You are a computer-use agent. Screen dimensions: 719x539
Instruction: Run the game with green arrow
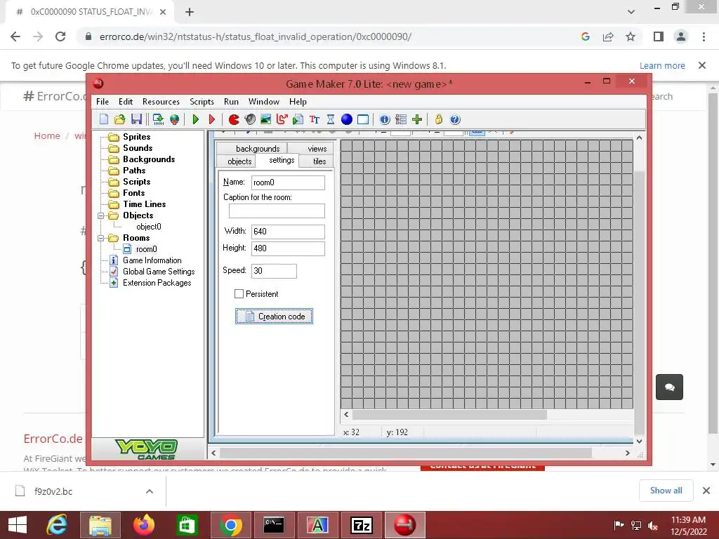[196, 119]
